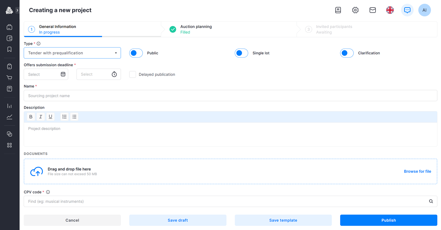Click the green Filled checkmark circle
Screen dimensions: 441x230
click(173, 29)
